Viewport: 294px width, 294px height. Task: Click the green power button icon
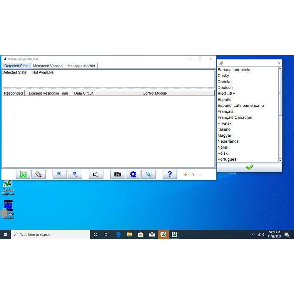(x=23, y=174)
